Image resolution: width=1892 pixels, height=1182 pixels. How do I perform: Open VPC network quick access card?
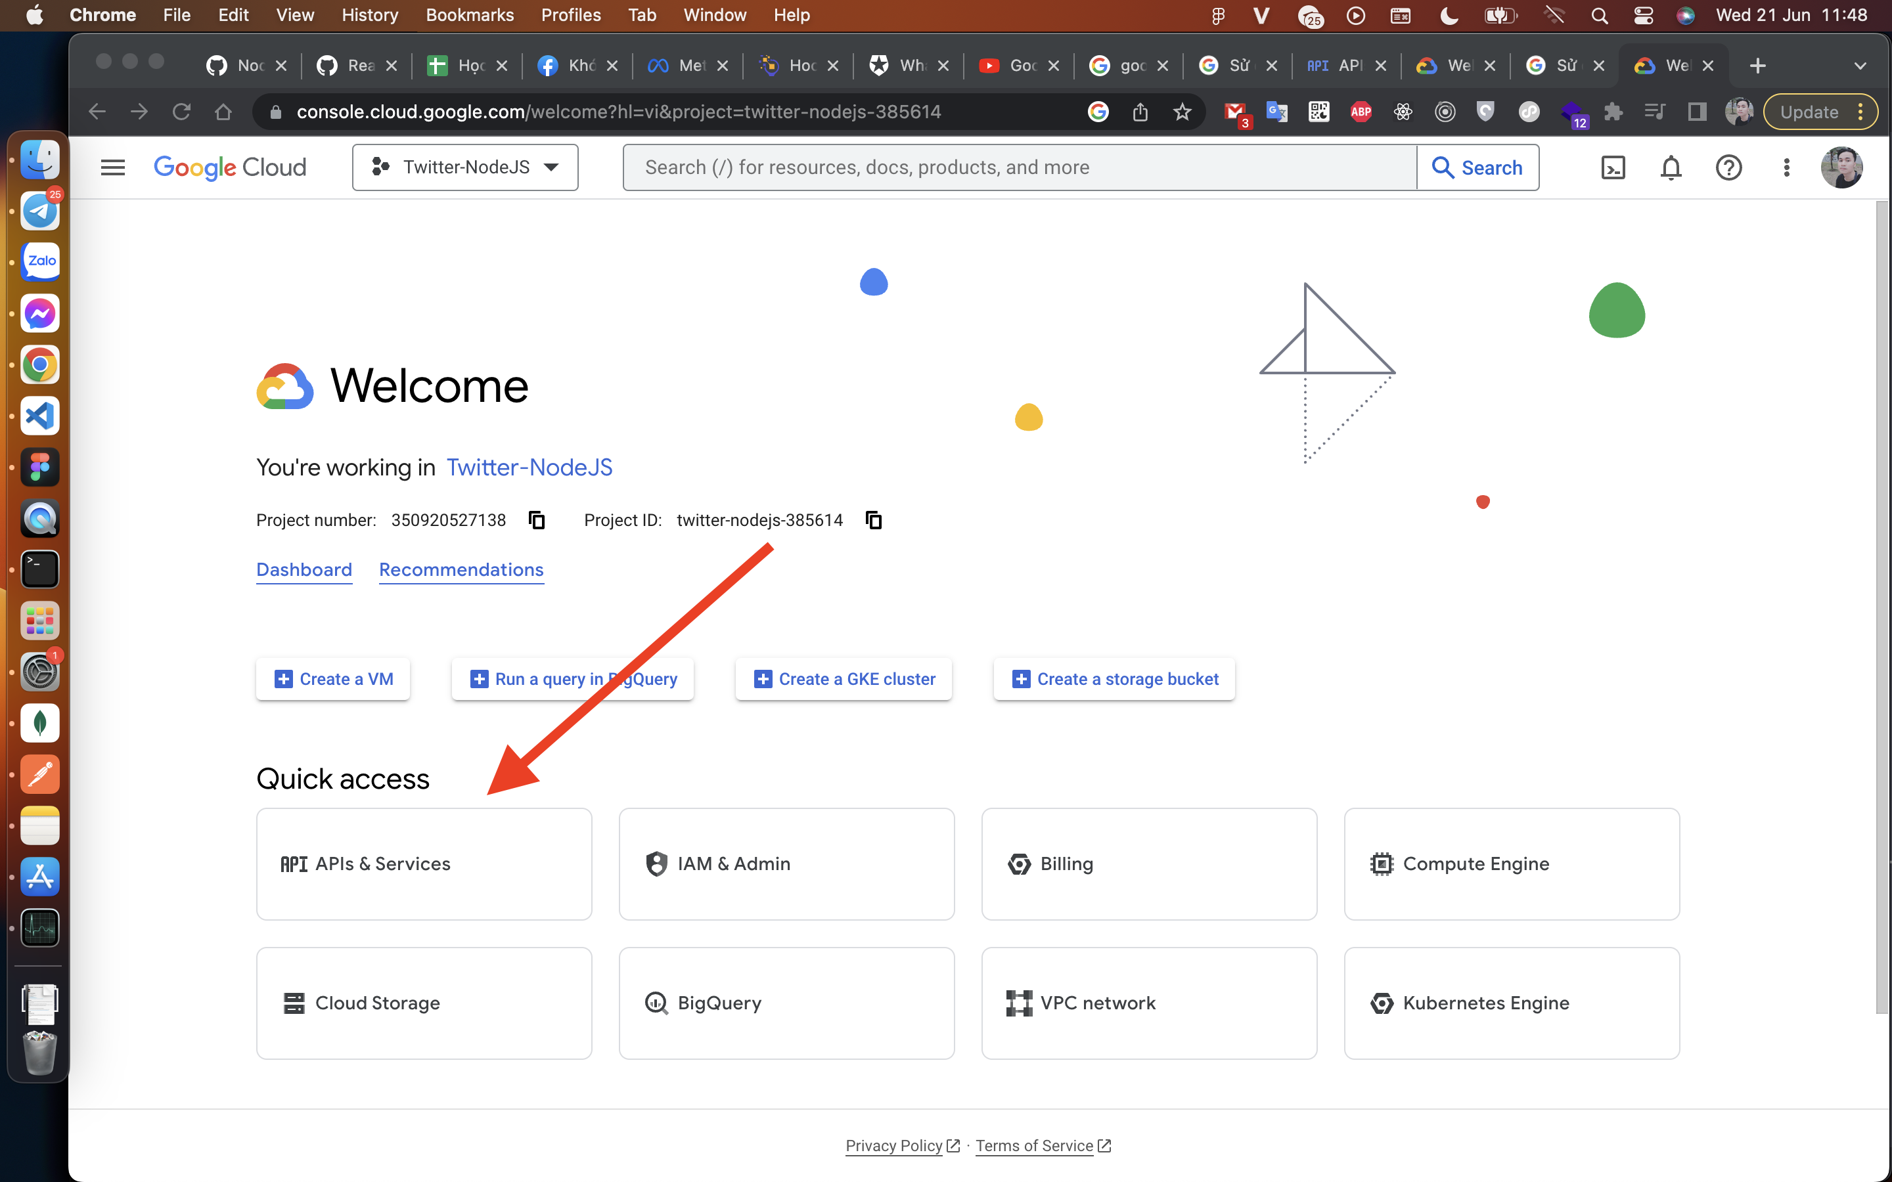click(1149, 1003)
